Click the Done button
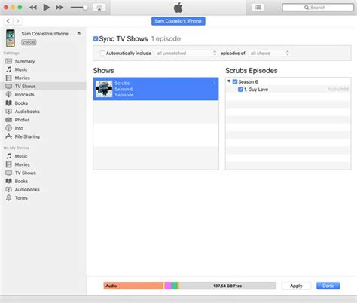This screenshot has height=303, width=357. [328, 286]
